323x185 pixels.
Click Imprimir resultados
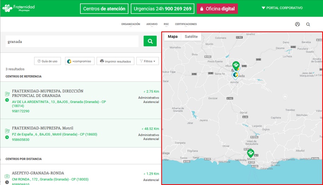pyautogui.click(x=115, y=61)
